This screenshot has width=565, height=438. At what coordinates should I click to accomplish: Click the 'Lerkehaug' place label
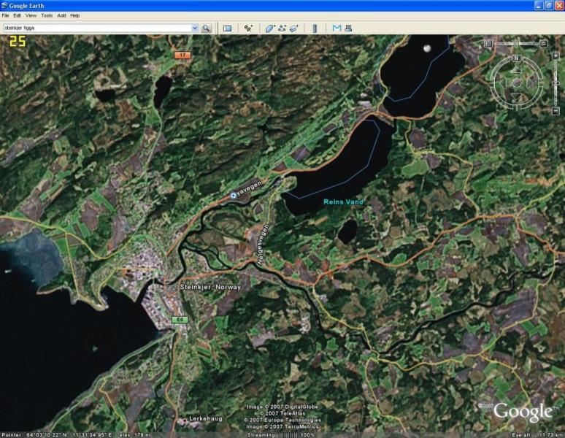206,418
